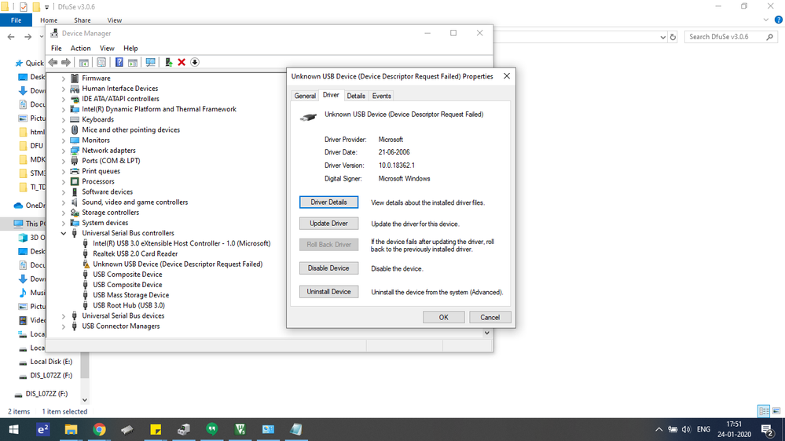This screenshot has height=441, width=785.
Task: Expand Ports (COM & LPT)
Action: point(64,161)
